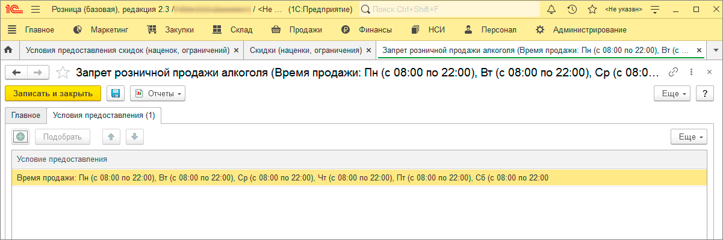Click the user name <Не указан>
723x240 pixels.
624,10
